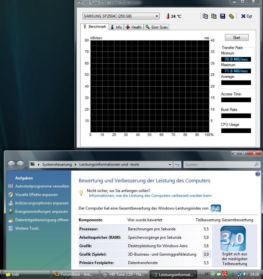Click the 3,6 Grafik score
The width and height of the screenshot is (263, 279).
coord(206,246)
